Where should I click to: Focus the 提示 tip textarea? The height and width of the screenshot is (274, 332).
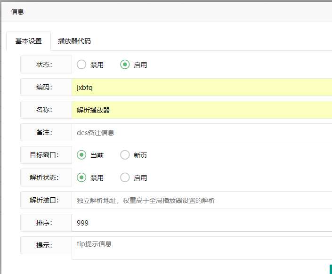click(x=202, y=248)
